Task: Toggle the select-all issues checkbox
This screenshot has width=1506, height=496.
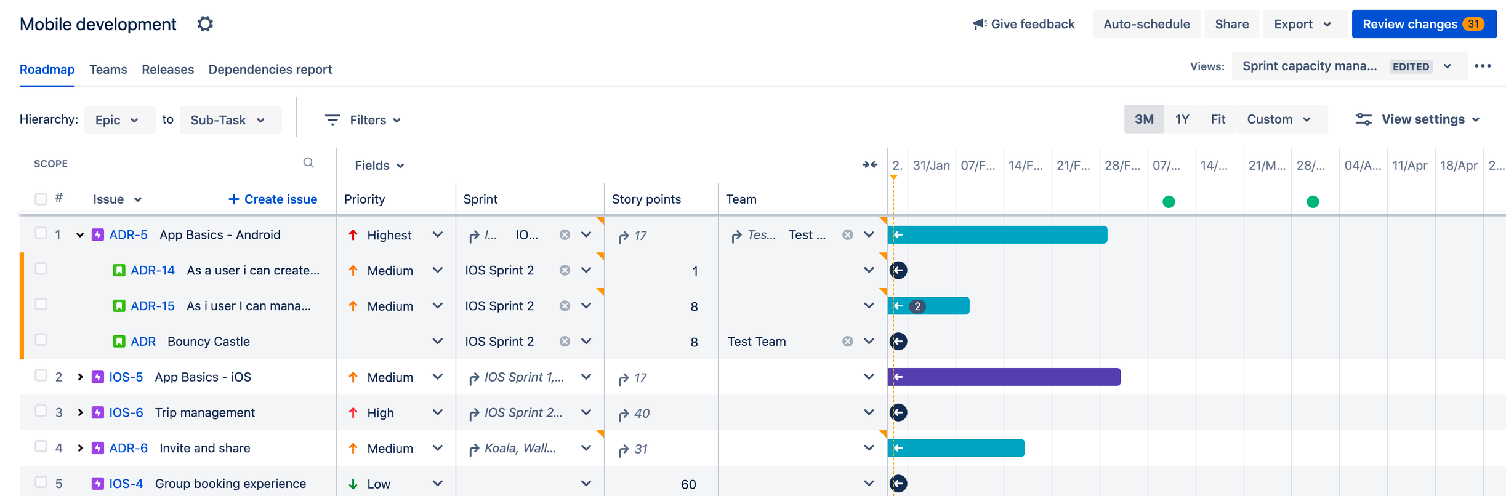Action: click(41, 199)
